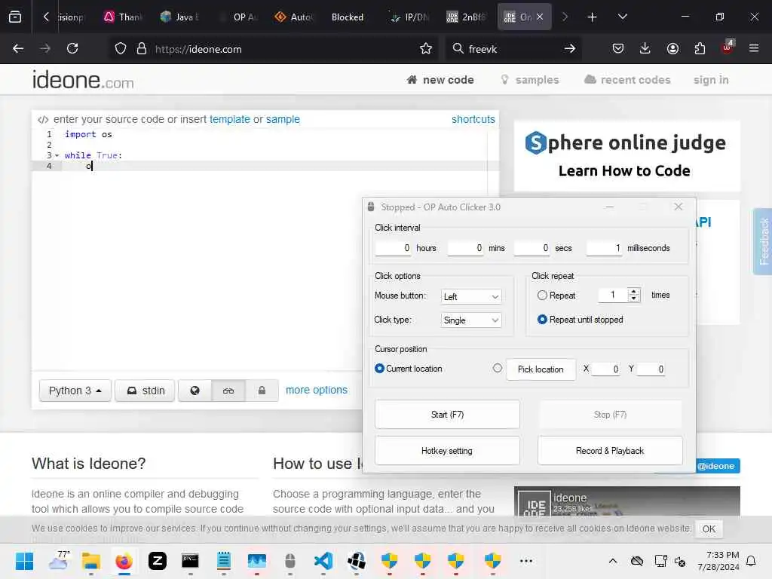Submit the freevk search arrow
The image size is (772, 579).
570,48
